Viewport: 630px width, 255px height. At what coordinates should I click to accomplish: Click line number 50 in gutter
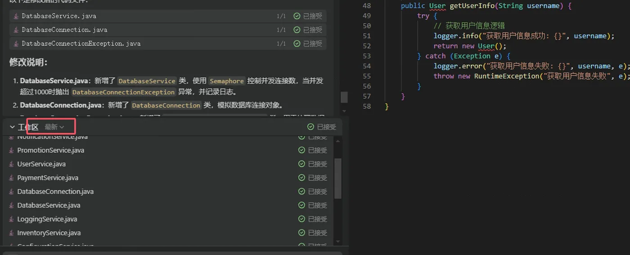(367, 26)
